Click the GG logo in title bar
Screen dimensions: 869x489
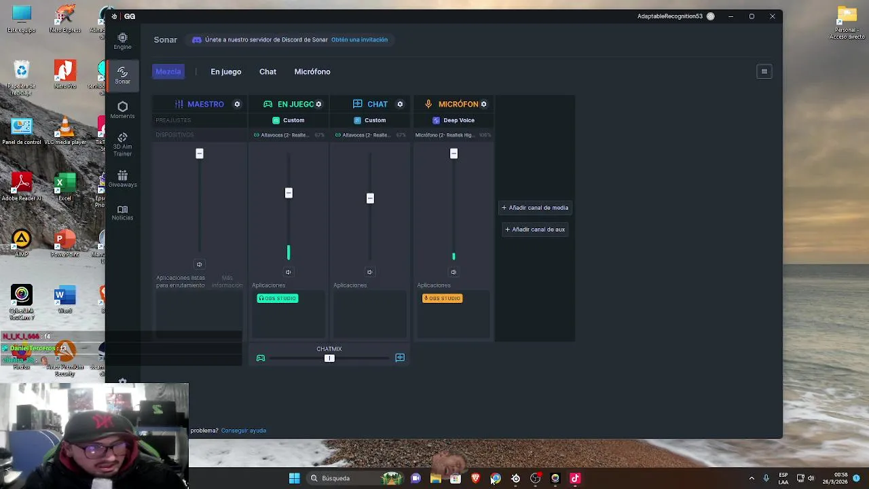129,16
